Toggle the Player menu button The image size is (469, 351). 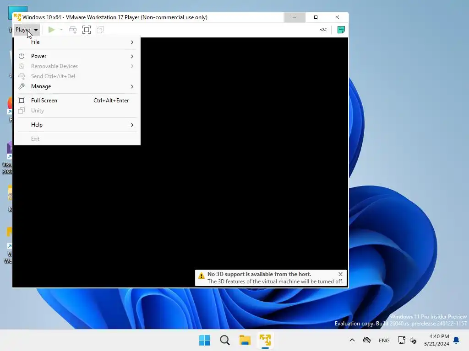click(26, 30)
